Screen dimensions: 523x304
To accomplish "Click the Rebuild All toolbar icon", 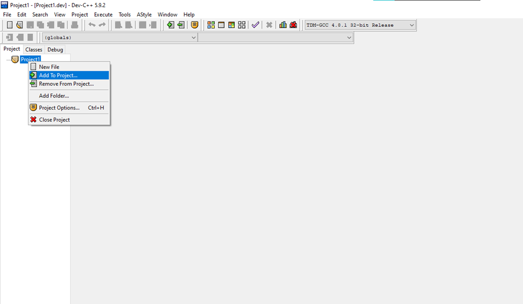I will (x=242, y=25).
